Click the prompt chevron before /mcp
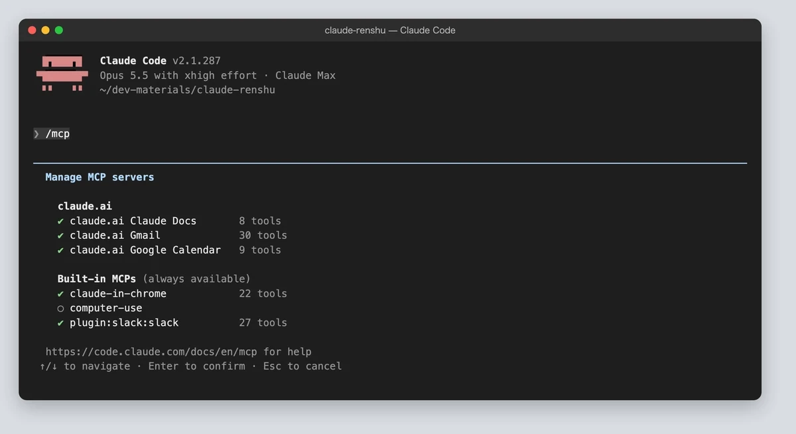The width and height of the screenshot is (796, 434). coord(36,134)
